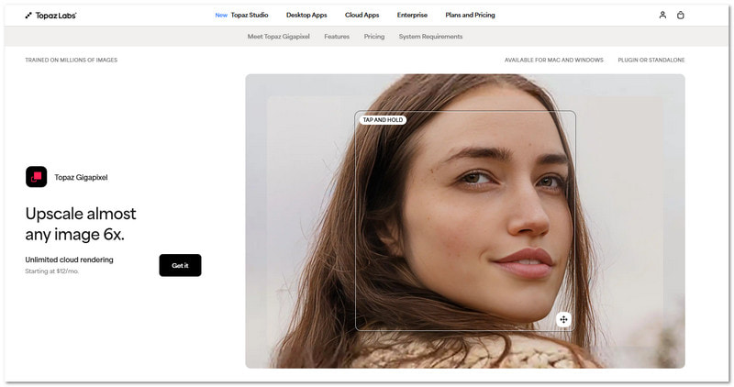734x387 pixels.
Task: Open the Enterprise menu item
Action: click(x=412, y=16)
